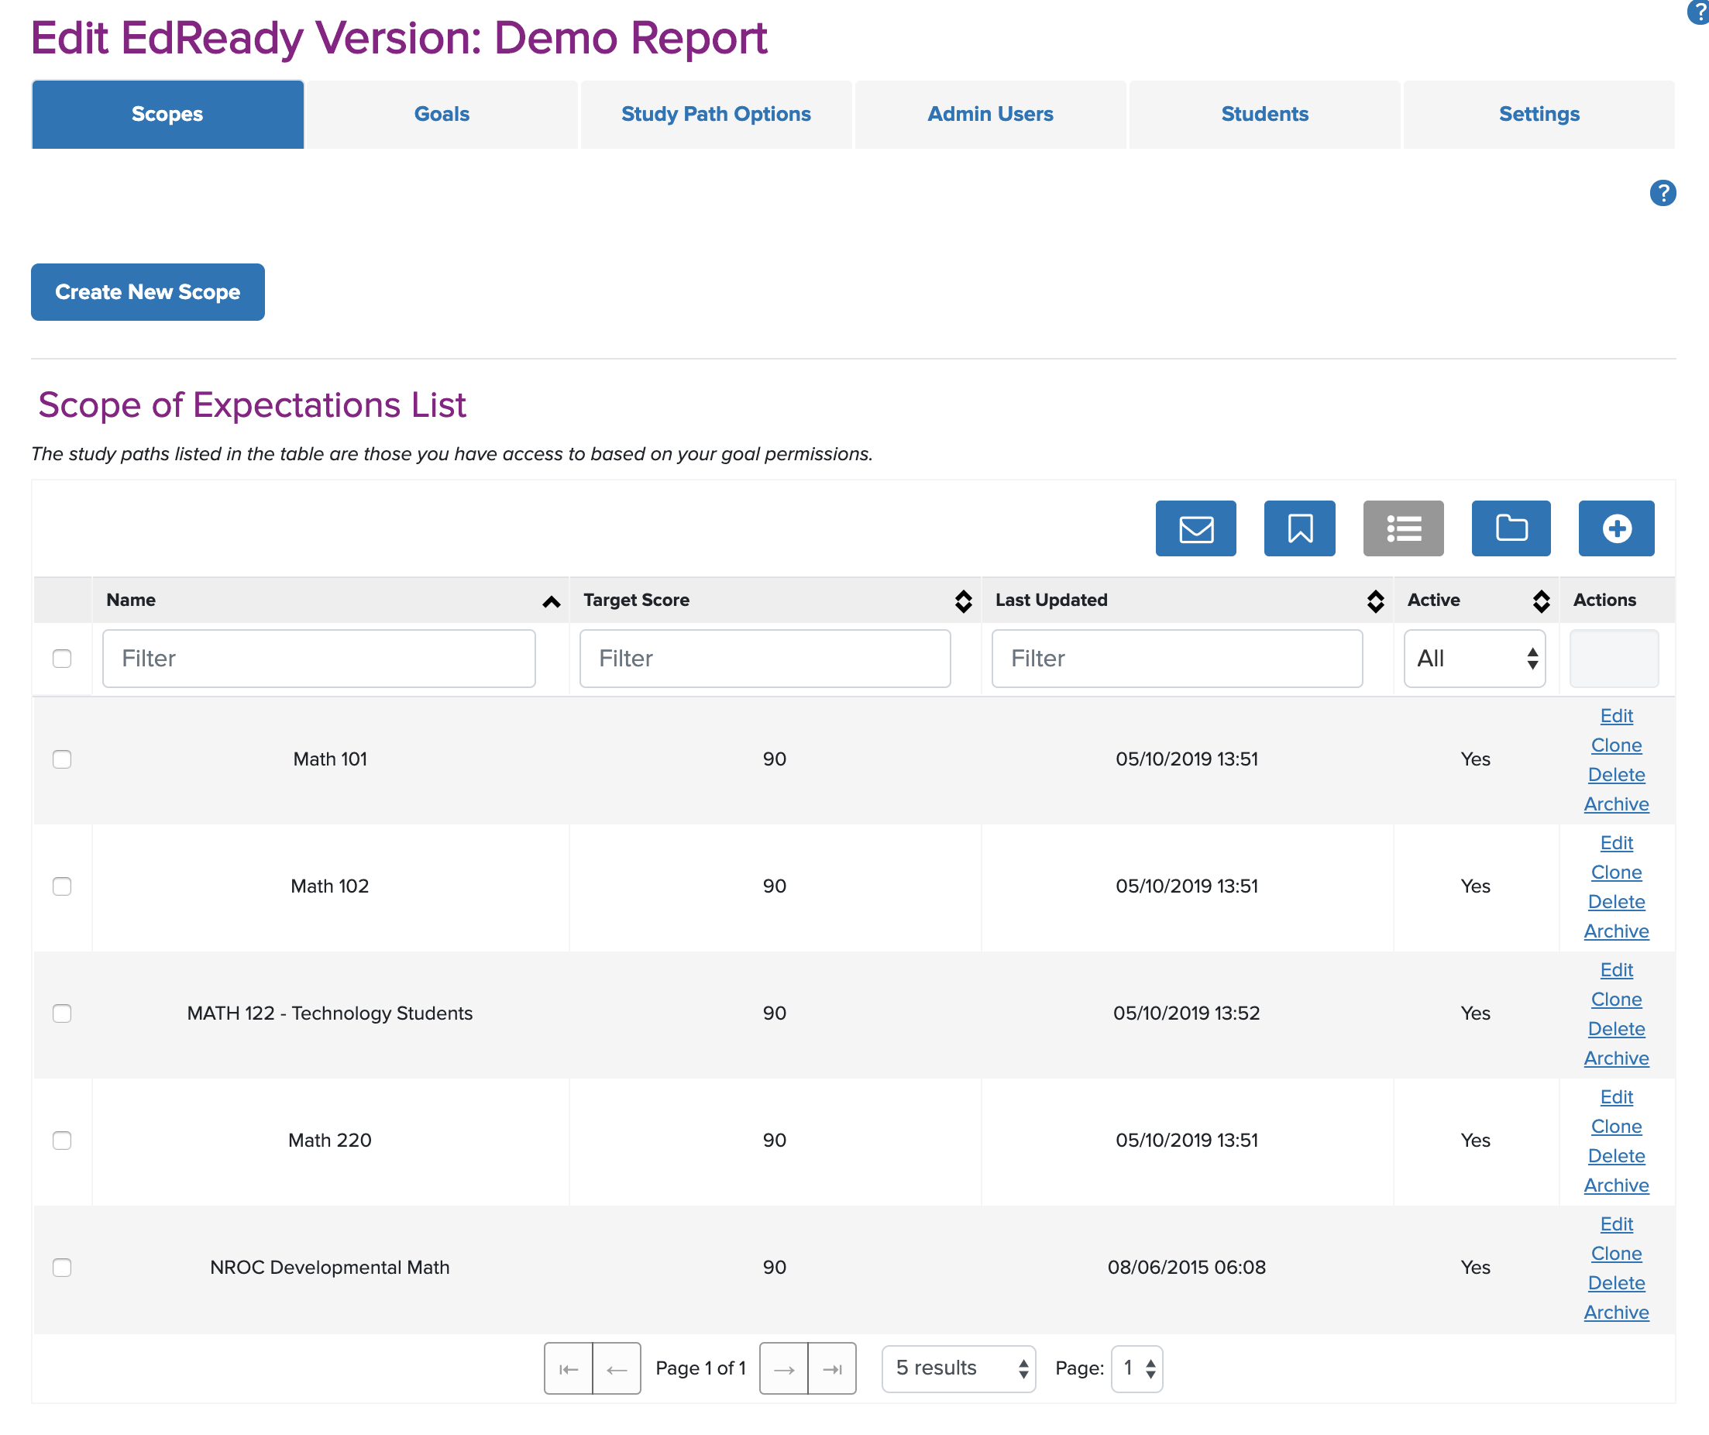1709x1435 pixels.
Task: Click the plus circle add icon button
Action: click(1616, 528)
